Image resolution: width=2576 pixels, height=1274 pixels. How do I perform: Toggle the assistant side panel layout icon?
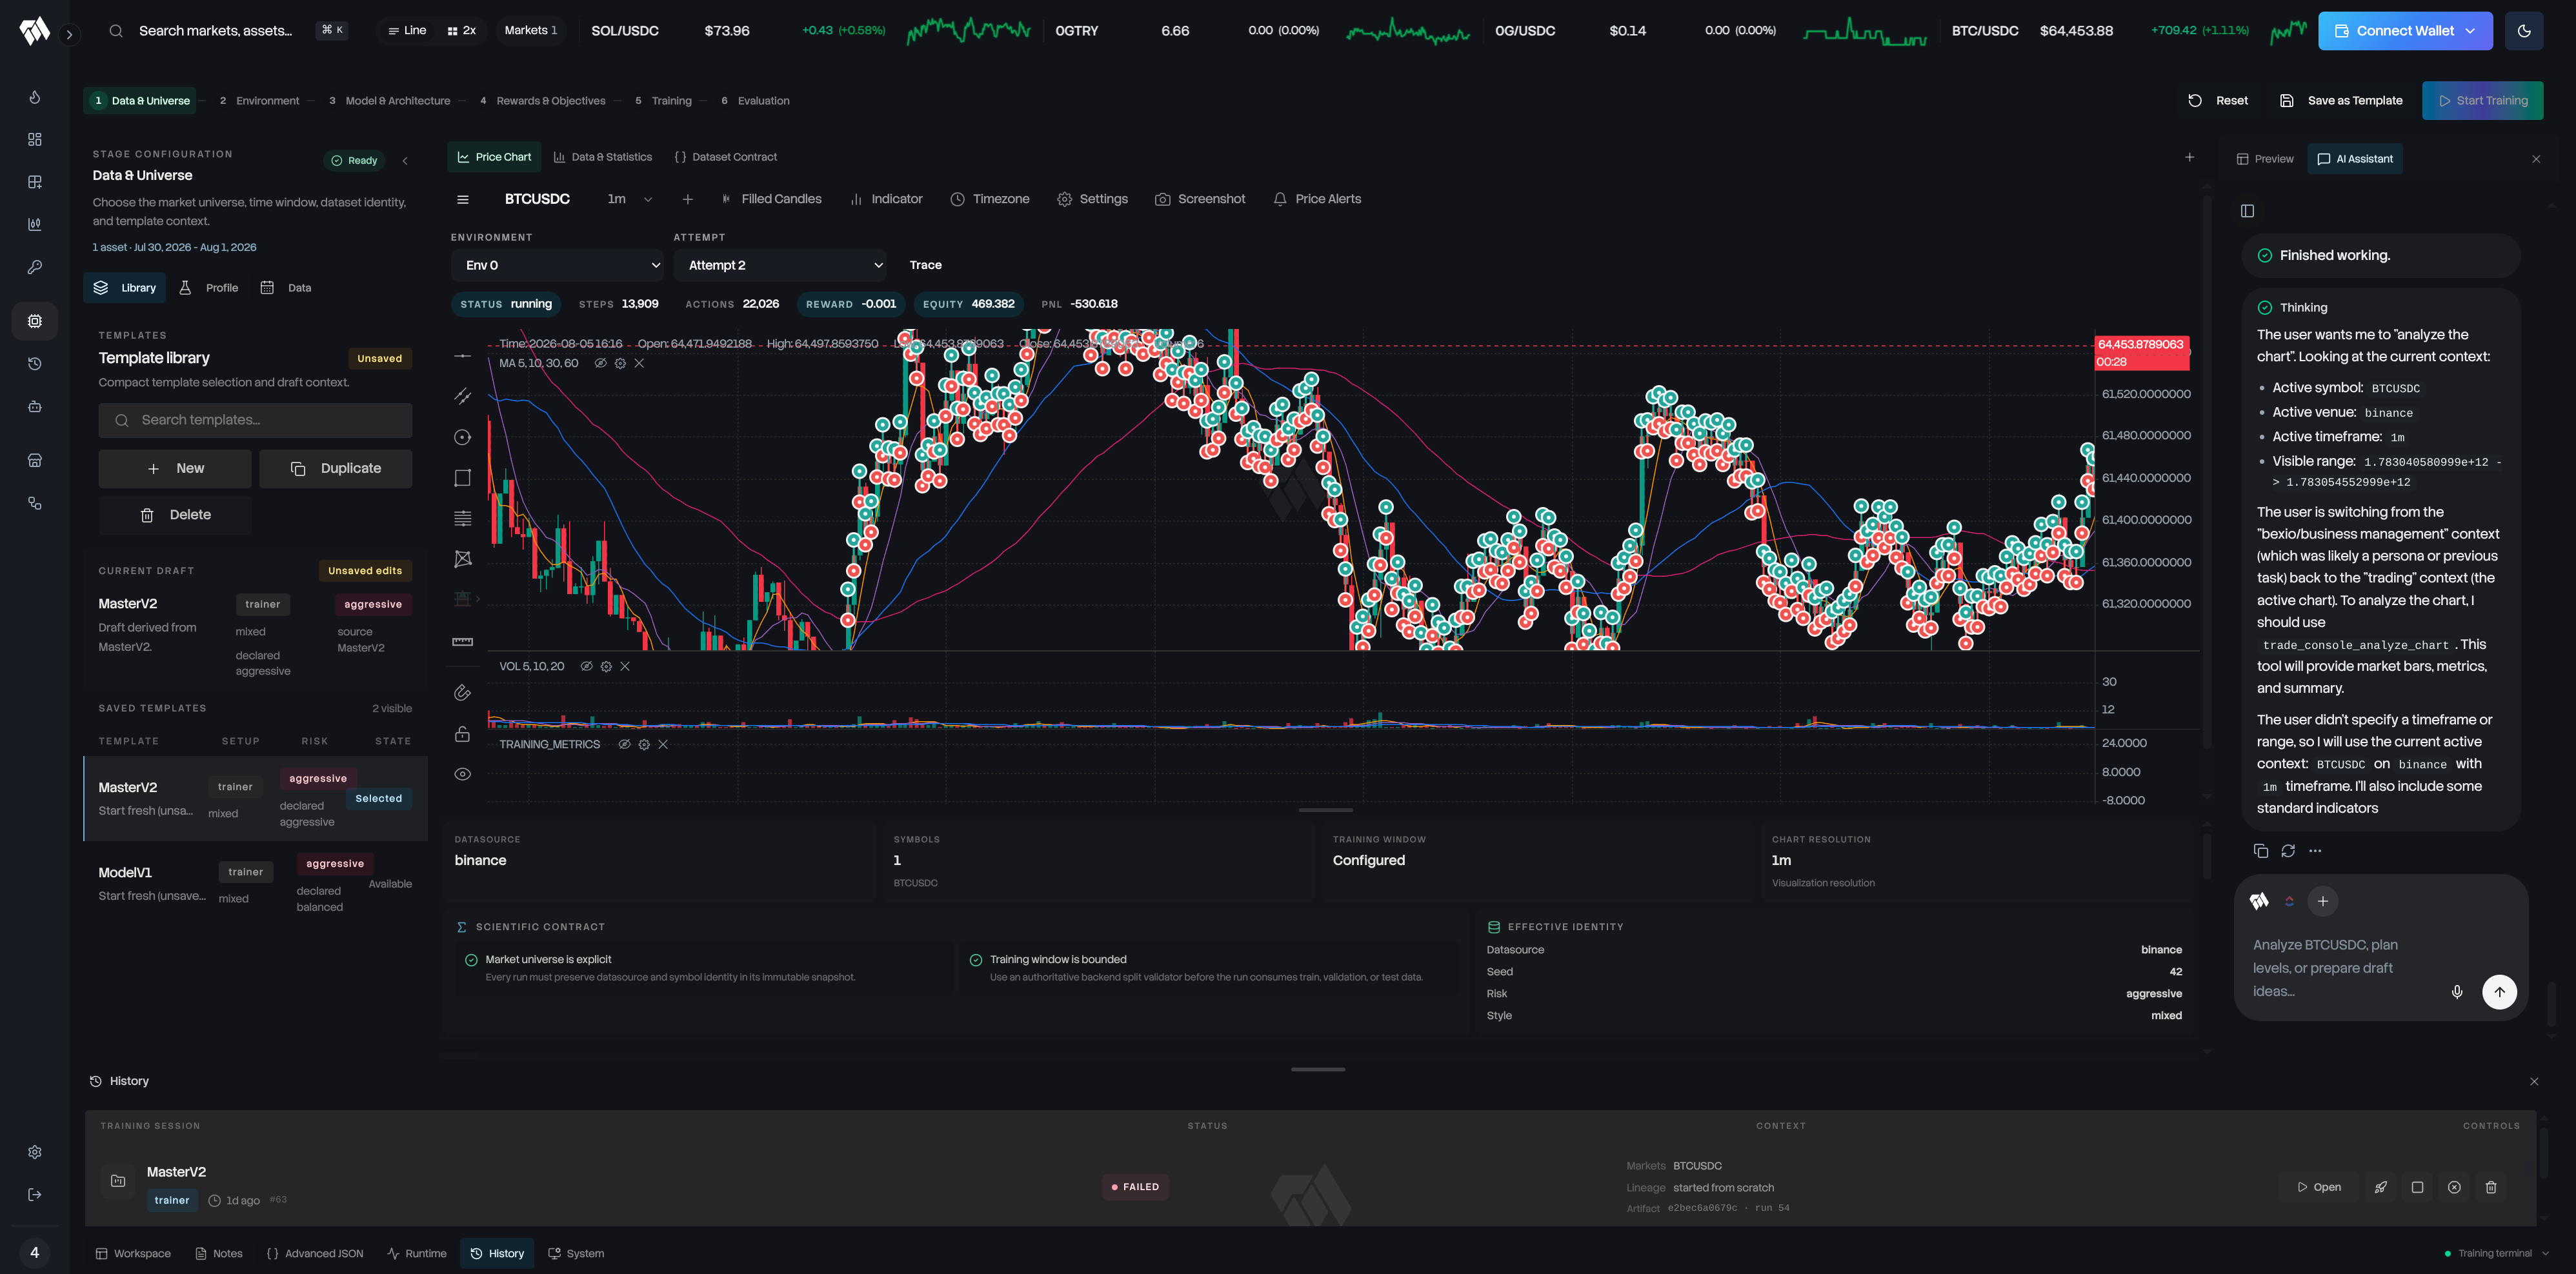2247,211
